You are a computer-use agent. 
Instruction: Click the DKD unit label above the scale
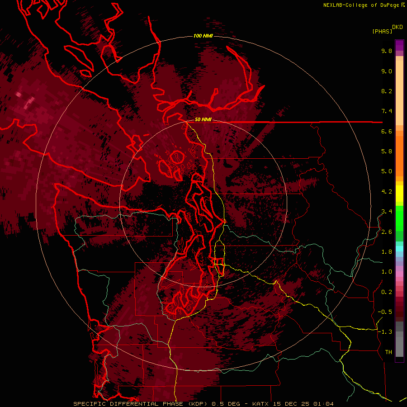coord(398,27)
